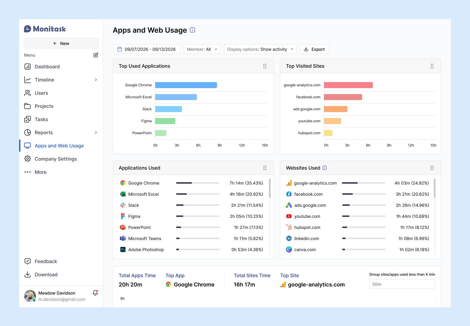Open the Top Used Applications drag handle
The image size is (470, 326).
[x=265, y=66]
